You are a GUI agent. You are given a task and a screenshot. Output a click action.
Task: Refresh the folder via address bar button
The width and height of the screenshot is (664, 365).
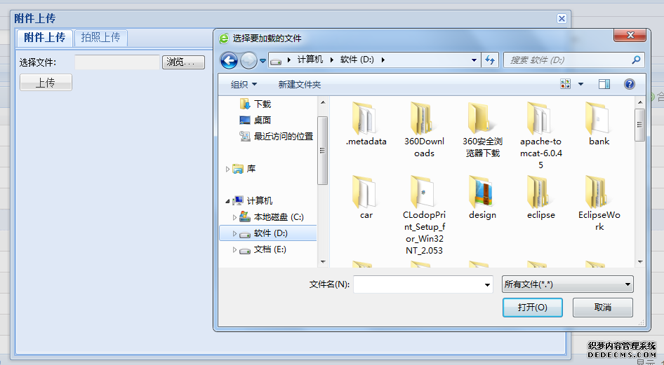[490, 60]
